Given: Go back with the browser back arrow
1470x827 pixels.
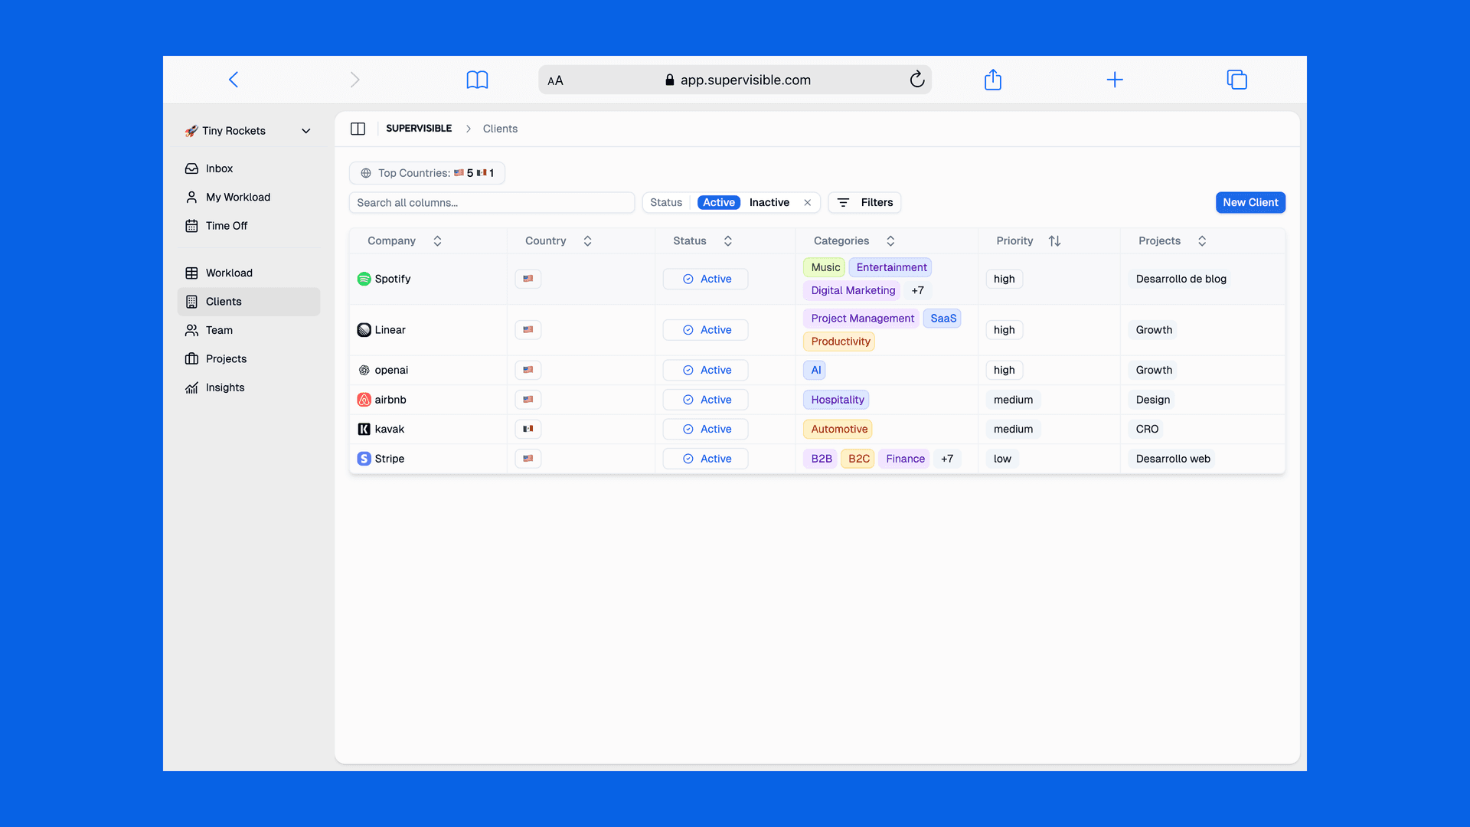Looking at the screenshot, I should [x=234, y=80].
